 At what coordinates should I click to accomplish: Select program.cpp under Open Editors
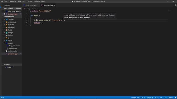pos(13,14)
